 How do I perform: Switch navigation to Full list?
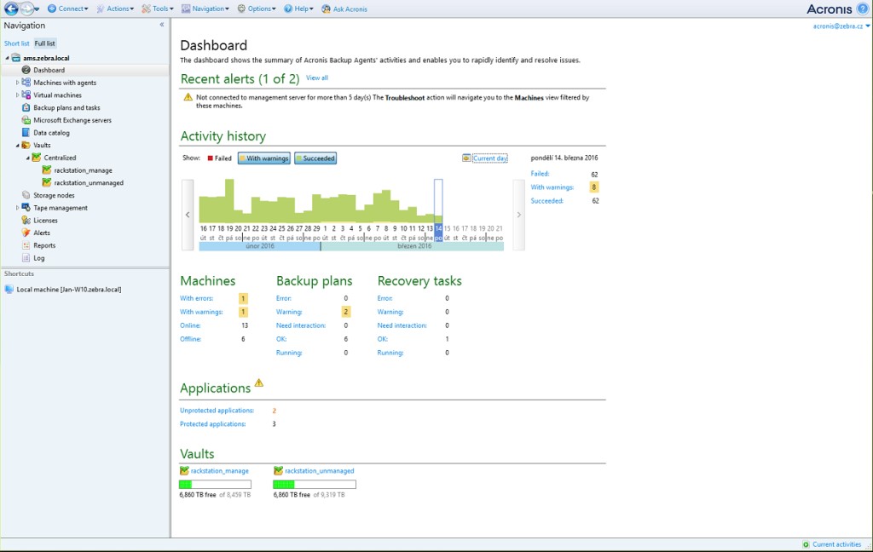pyautogui.click(x=44, y=43)
